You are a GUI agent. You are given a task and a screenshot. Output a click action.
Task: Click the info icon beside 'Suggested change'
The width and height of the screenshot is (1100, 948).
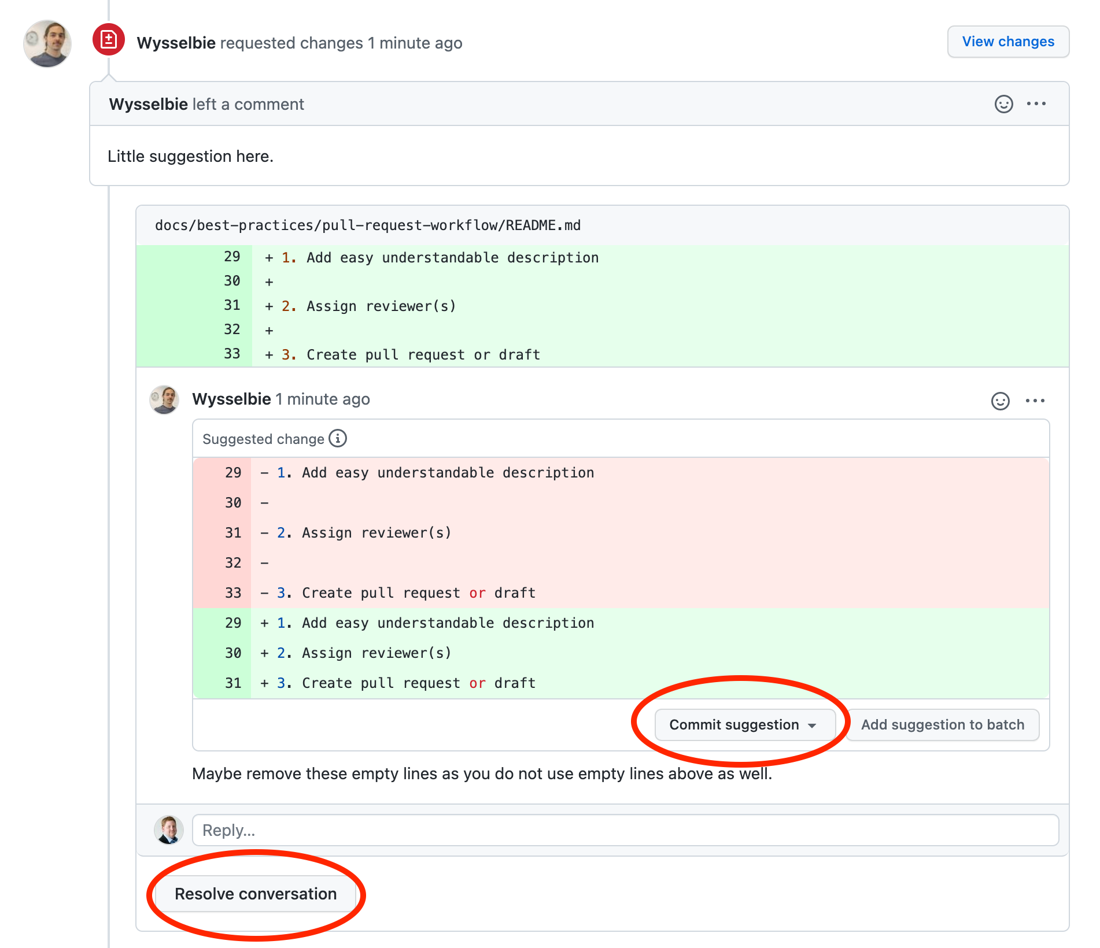pos(338,439)
